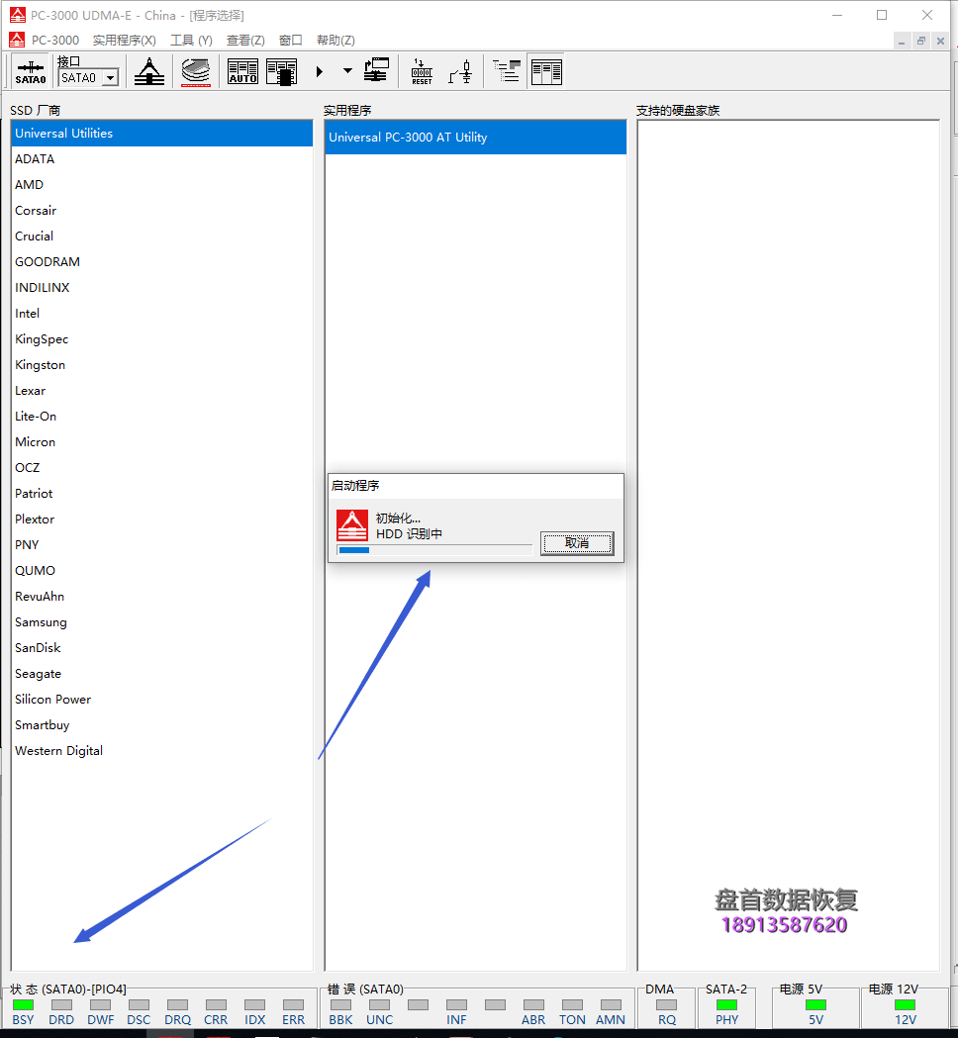Image resolution: width=958 pixels, height=1038 pixels.
Task: Click the column panel view toolbar icon
Action: 547,71
